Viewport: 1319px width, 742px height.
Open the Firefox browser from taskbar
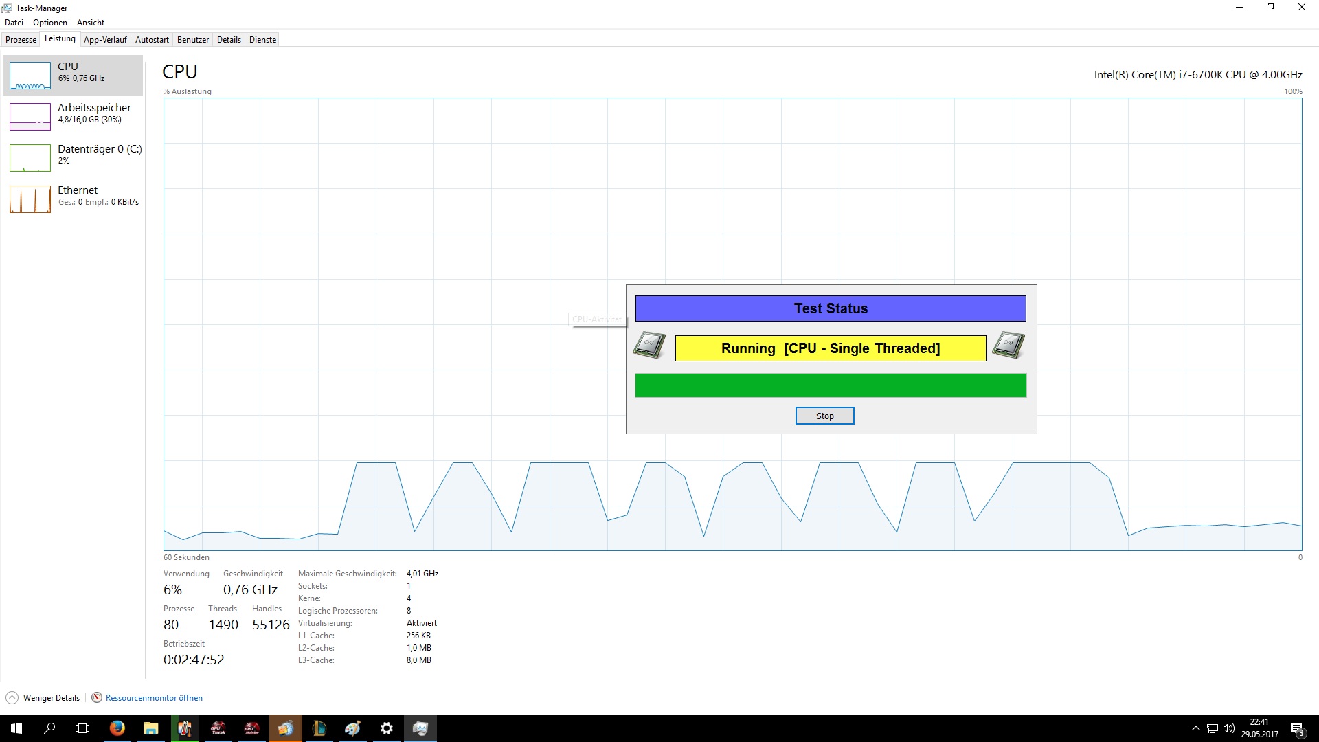coord(117,728)
